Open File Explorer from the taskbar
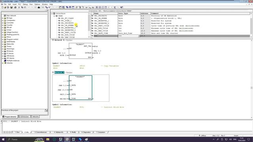 pos(48,139)
